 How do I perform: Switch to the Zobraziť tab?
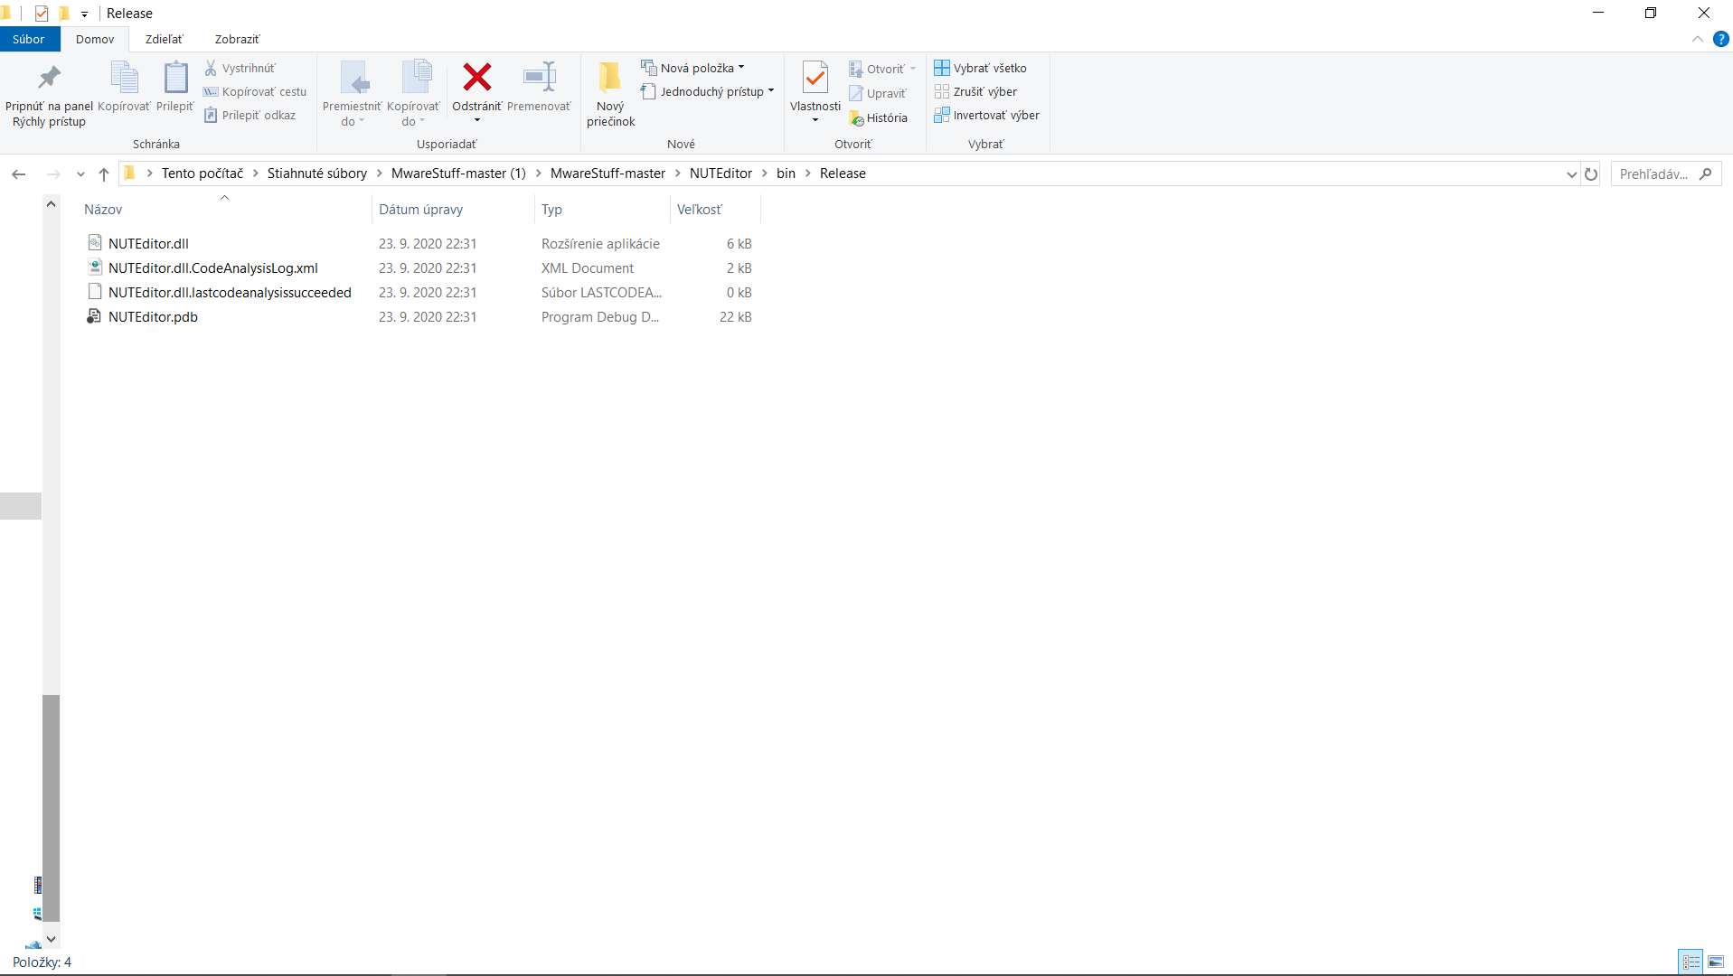click(237, 39)
